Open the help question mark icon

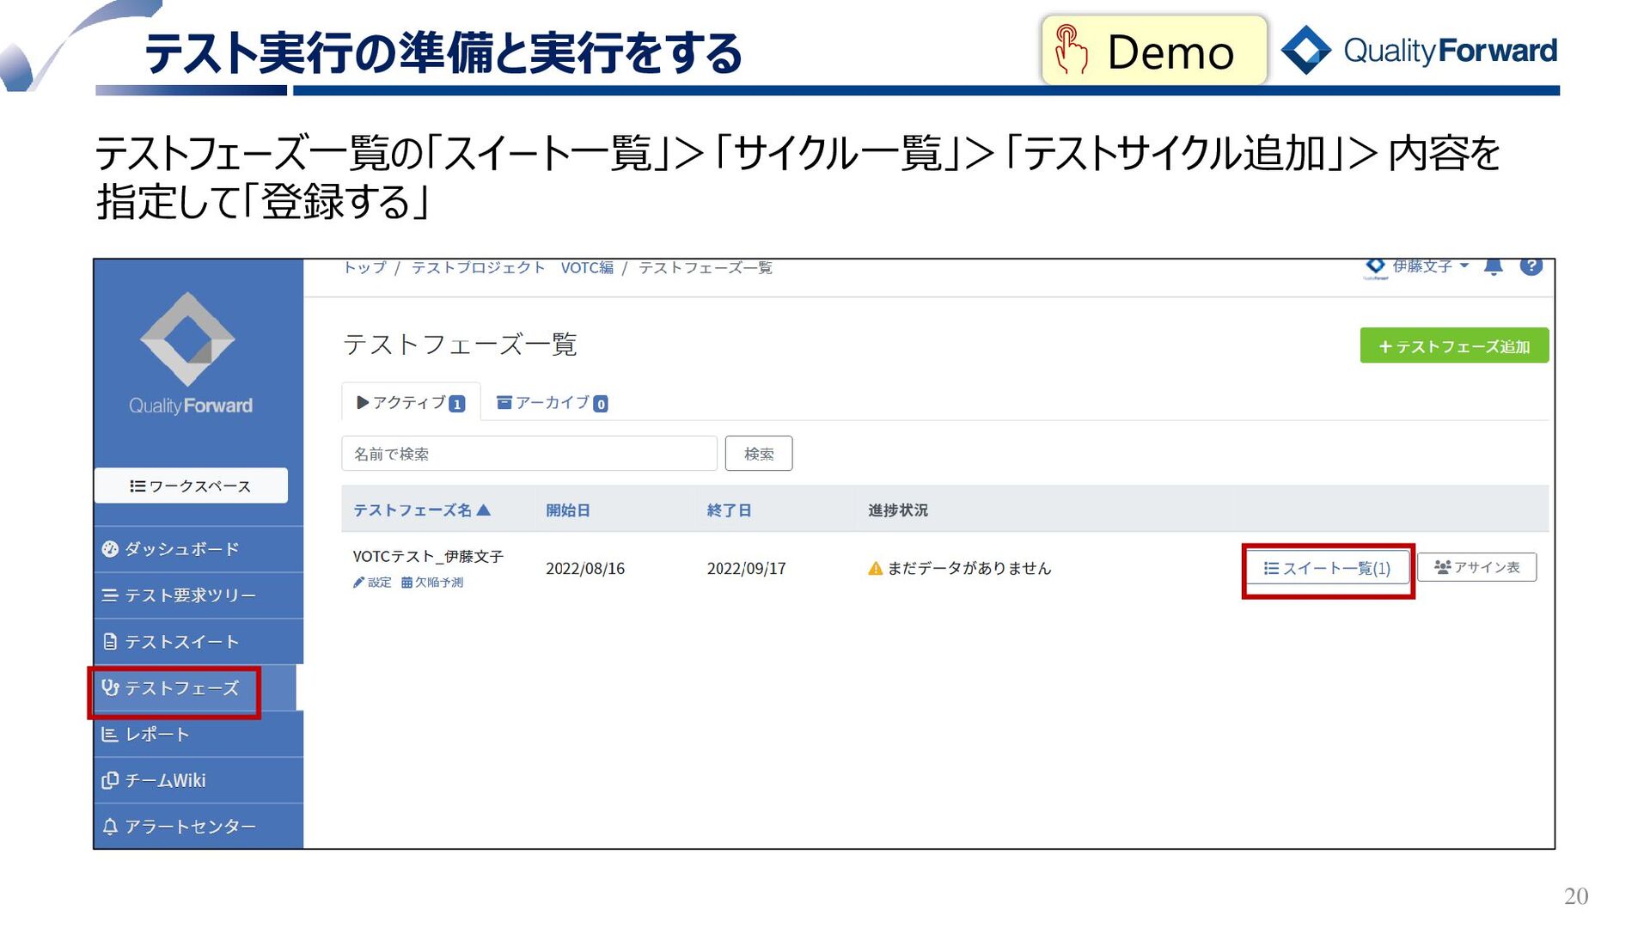tap(1531, 266)
